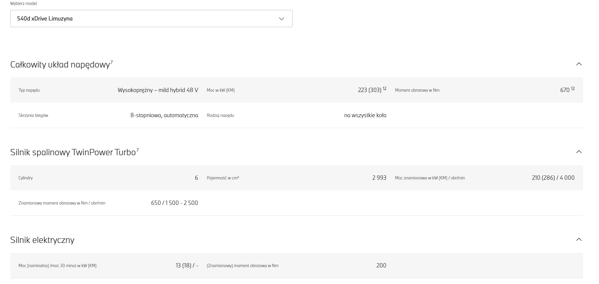The height and width of the screenshot is (284, 599).
Task: Click the value 13 (18) / -
Action: point(187,265)
